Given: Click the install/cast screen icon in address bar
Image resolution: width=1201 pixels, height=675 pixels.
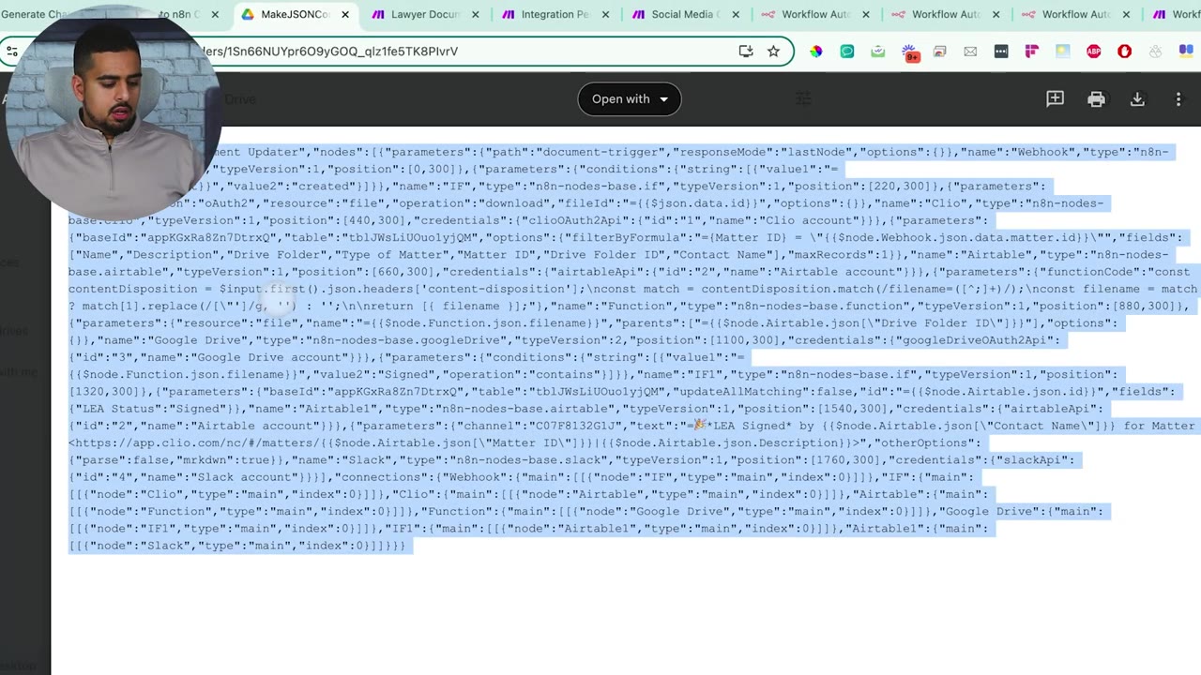Looking at the screenshot, I should (746, 52).
